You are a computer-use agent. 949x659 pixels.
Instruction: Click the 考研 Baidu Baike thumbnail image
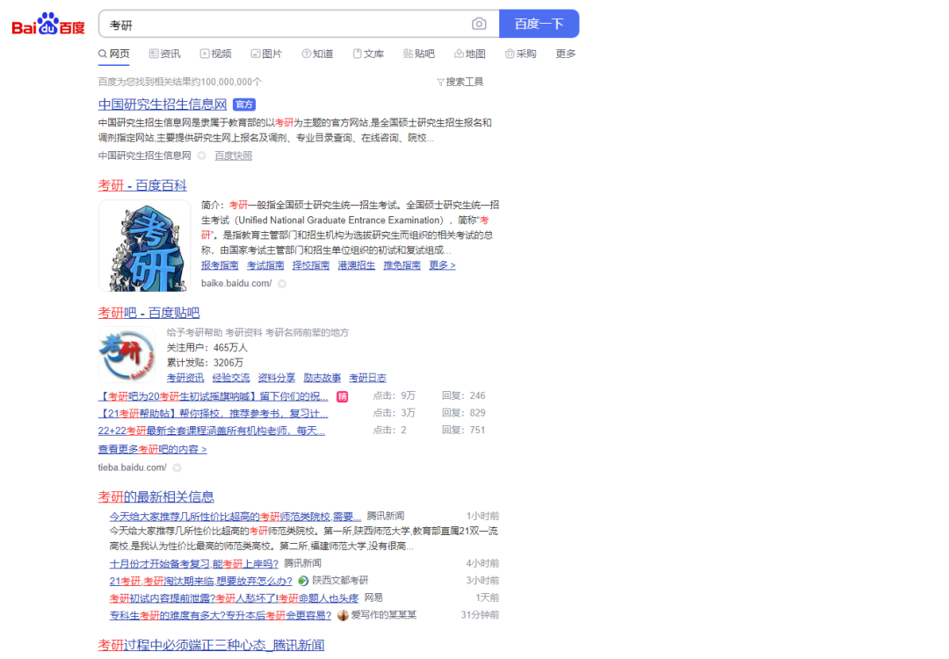tap(144, 246)
